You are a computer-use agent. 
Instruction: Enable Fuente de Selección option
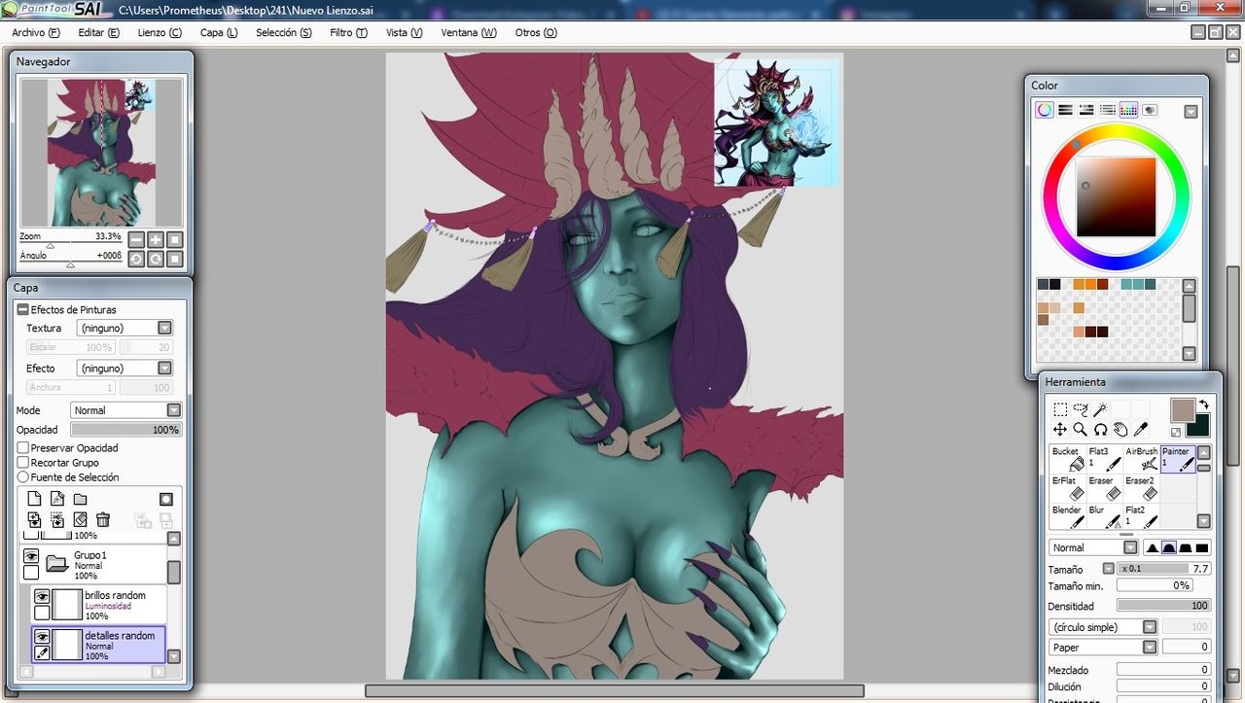[23, 477]
